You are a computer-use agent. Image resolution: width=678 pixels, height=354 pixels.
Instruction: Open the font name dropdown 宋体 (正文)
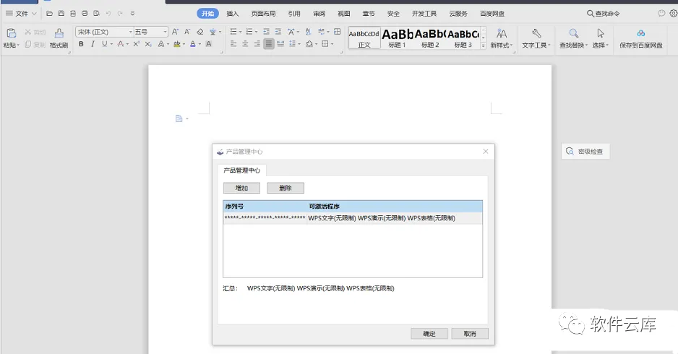point(130,32)
